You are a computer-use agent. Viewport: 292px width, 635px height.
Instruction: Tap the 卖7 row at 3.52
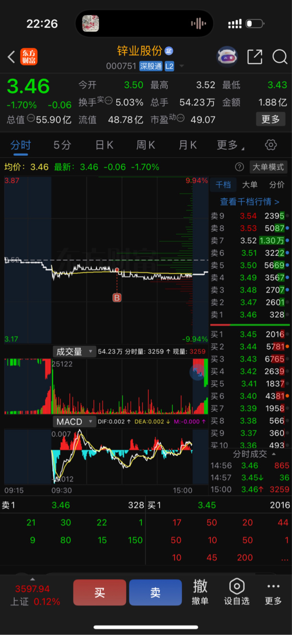(x=250, y=240)
